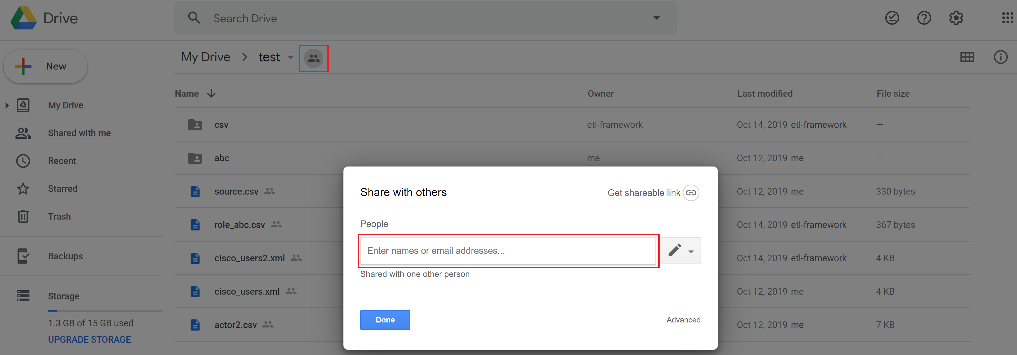Focus the names or email addresses field
1017x355 pixels.
click(508, 250)
